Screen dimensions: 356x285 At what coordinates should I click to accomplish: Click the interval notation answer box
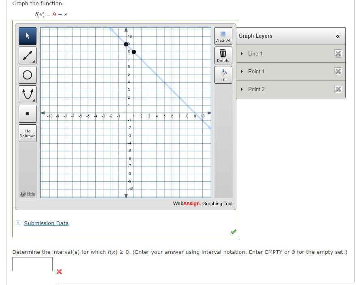[x=32, y=264]
